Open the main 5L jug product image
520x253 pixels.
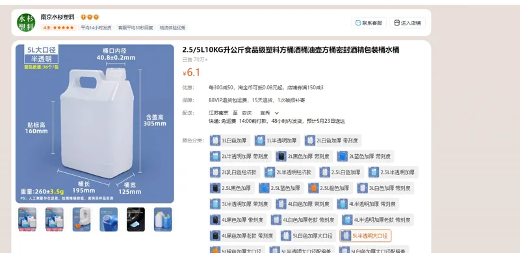click(x=95, y=124)
